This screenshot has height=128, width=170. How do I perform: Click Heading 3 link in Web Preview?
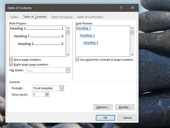(91, 43)
